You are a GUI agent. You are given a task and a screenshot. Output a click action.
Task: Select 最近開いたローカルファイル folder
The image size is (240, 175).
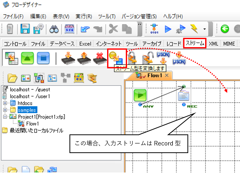[36, 130]
